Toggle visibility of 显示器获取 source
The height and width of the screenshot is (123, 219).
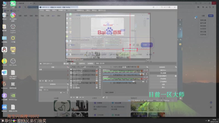tap(97, 88)
